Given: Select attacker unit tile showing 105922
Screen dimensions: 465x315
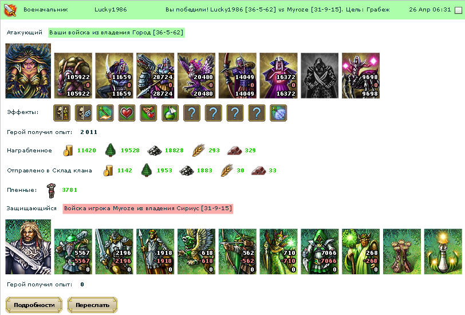Looking at the screenshot, I should [x=73, y=76].
